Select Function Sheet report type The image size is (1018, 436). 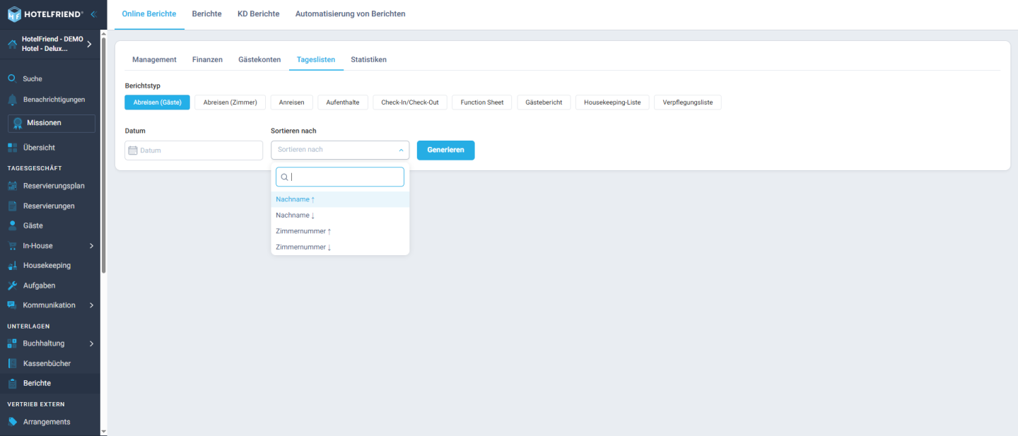pos(482,102)
